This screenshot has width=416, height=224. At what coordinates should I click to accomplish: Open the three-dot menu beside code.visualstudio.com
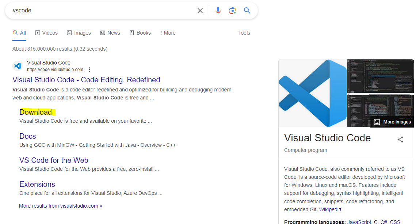(89, 70)
